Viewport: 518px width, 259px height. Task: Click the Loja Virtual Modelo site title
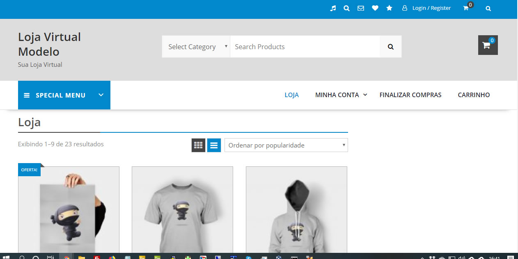point(49,44)
